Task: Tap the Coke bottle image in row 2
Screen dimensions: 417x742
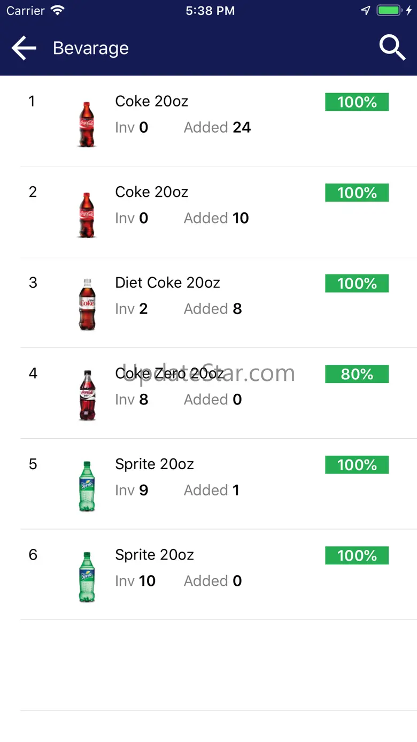Action: click(87, 215)
